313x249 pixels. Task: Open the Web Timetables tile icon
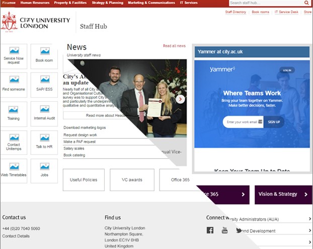14,166
